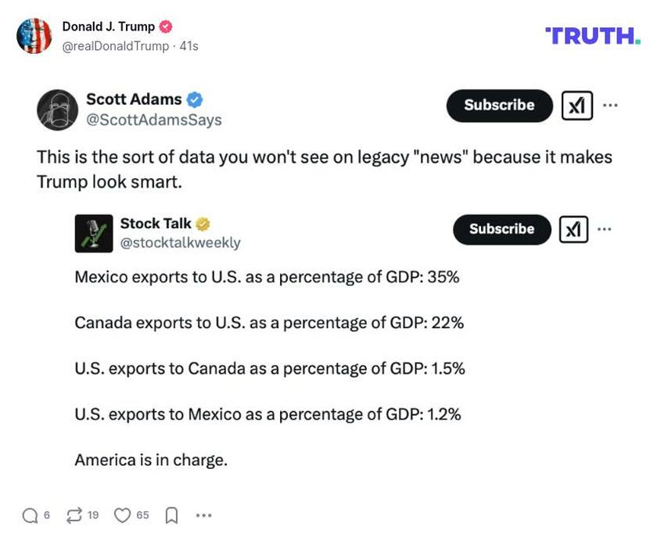Open the X crosspost icon on Stock Talk's post
Image resolution: width=657 pixels, height=548 pixels.
(x=575, y=229)
